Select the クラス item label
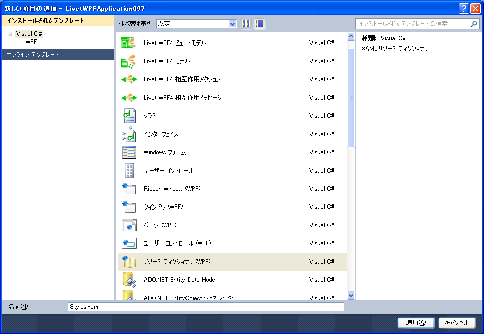Viewport: 484px width, 334px height. [150, 116]
